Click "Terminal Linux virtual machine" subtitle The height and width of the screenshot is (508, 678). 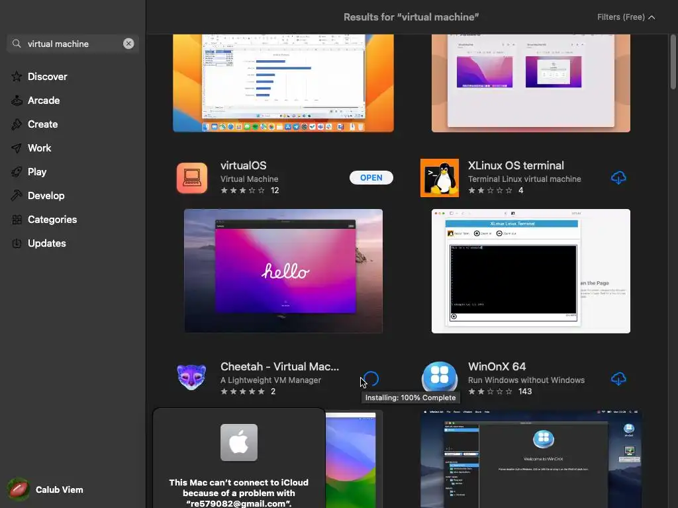pos(524,179)
